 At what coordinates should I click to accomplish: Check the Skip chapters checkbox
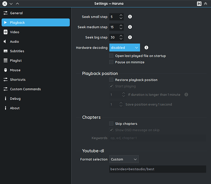coord(111,124)
